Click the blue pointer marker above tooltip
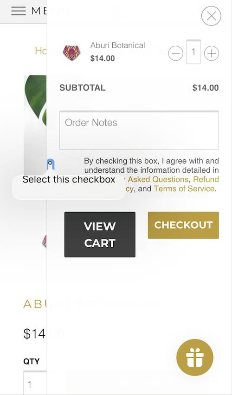Image resolution: width=232 pixels, height=395 pixels. point(51,164)
